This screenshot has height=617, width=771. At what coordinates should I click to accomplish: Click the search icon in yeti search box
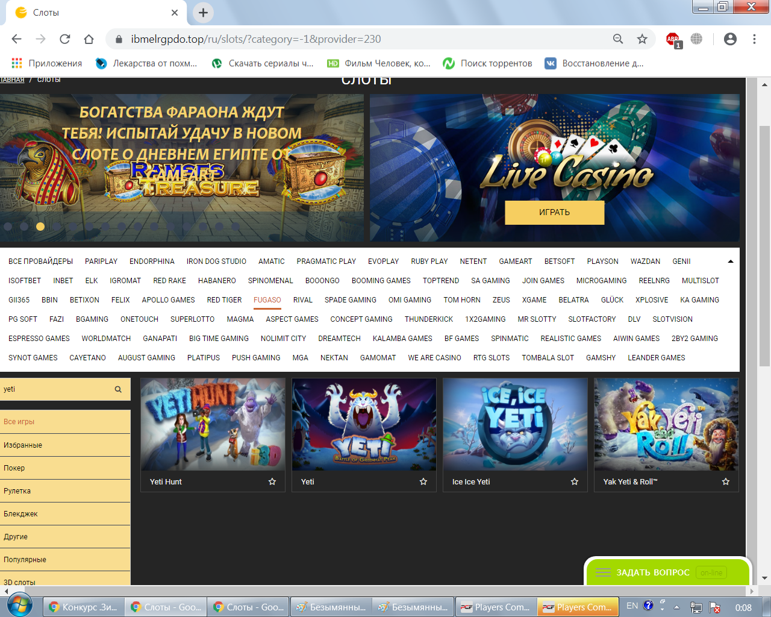(118, 389)
